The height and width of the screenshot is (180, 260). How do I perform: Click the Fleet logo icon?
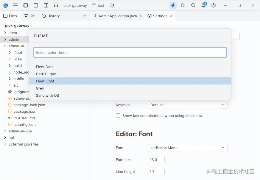point(5,5)
